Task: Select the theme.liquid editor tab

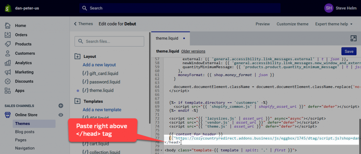Action: [x=170, y=38]
